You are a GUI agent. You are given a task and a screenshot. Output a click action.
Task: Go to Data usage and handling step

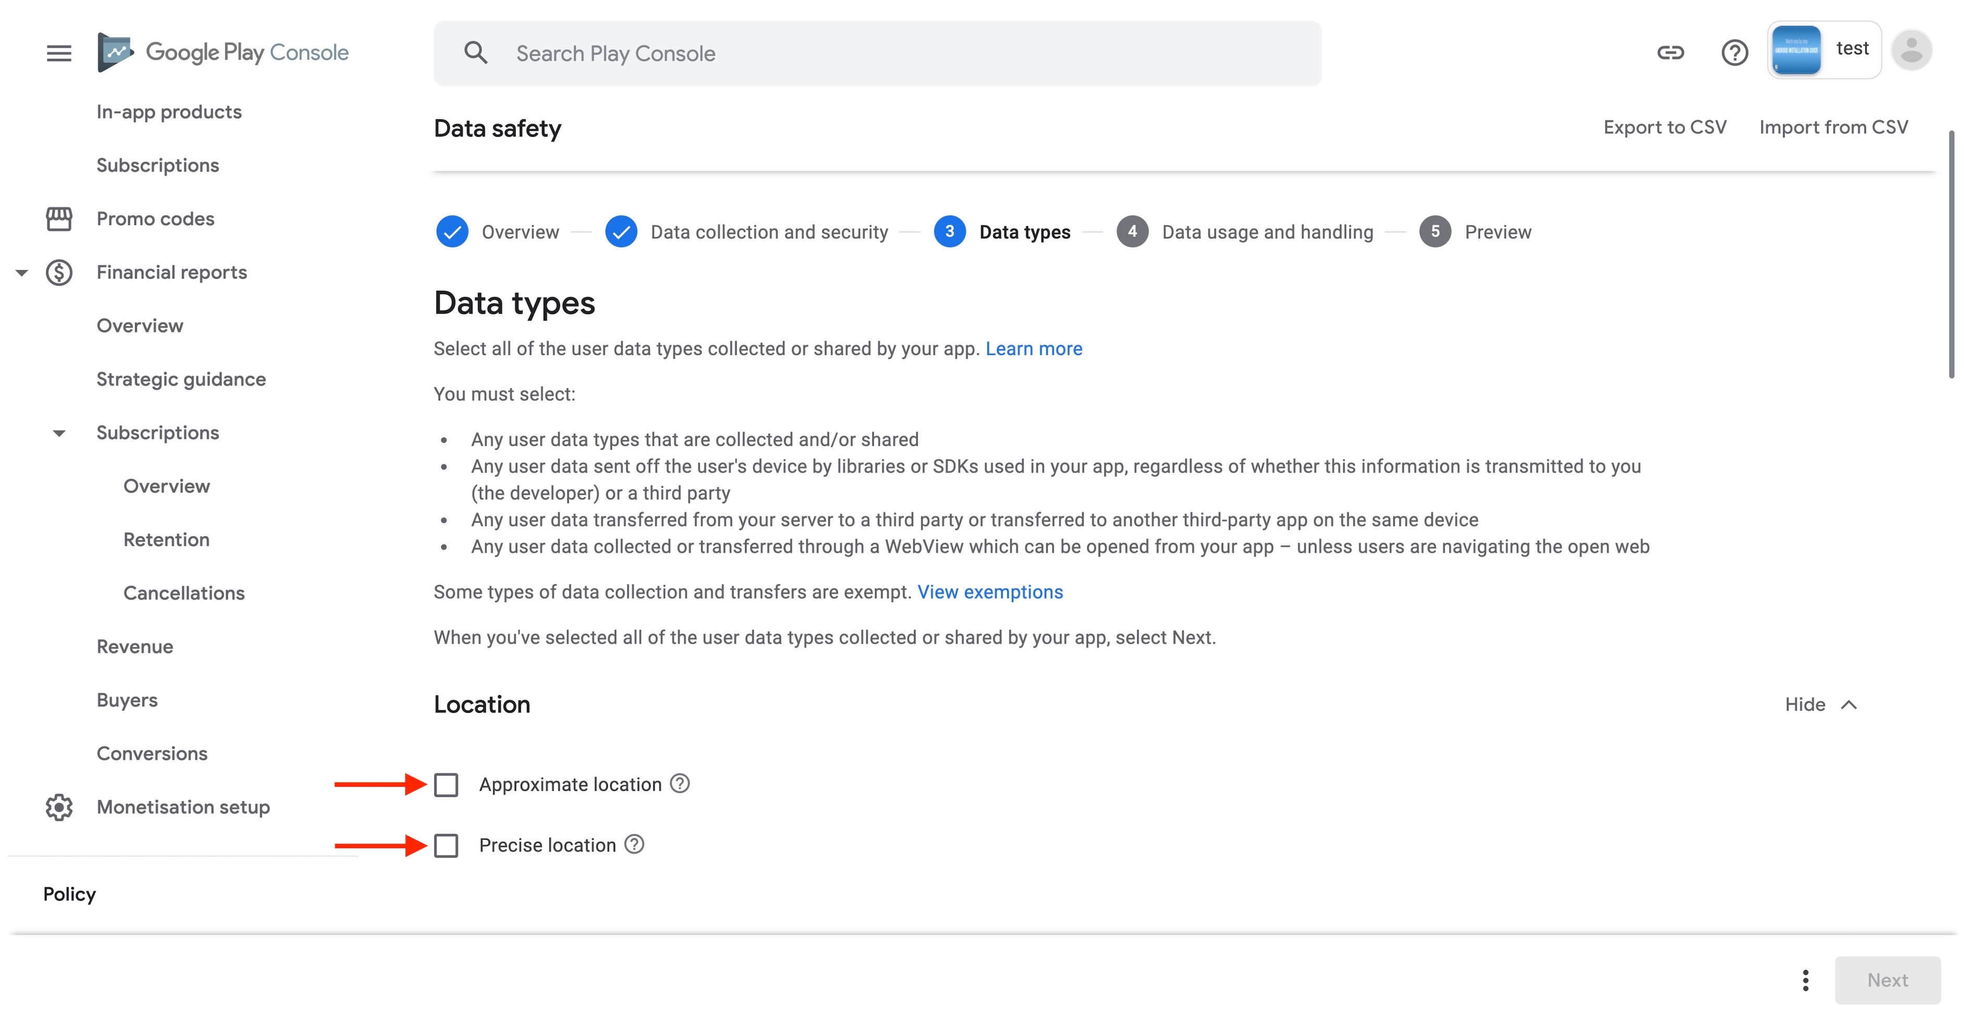(1266, 232)
